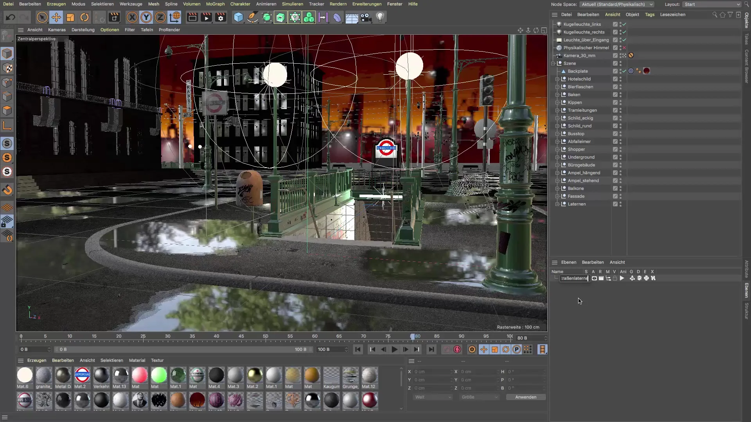The height and width of the screenshot is (422, 751).
Task: Click the Anwenden button
Action: pyautogui.click(x=526, y=397)
